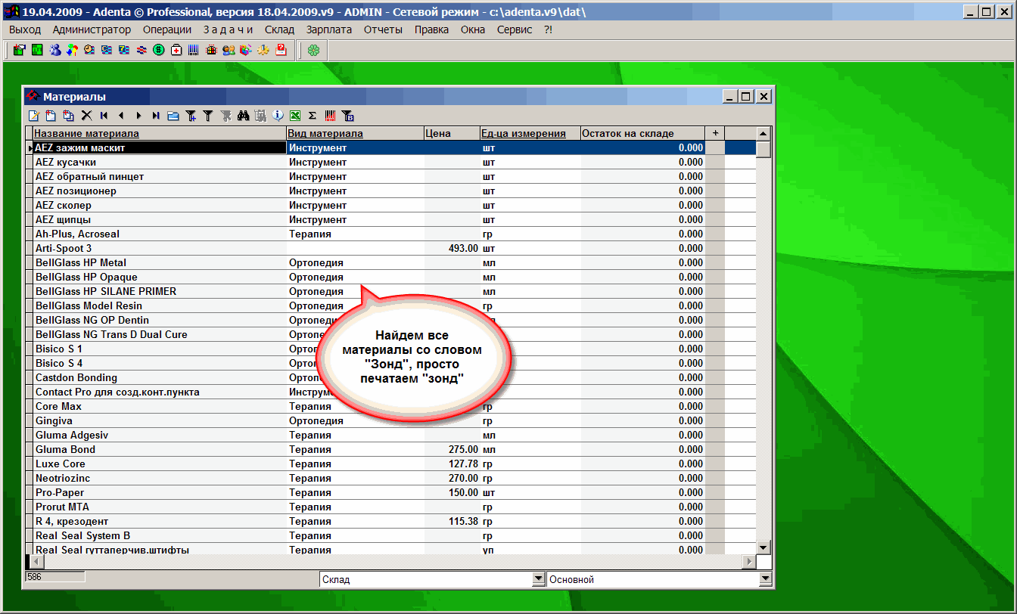Open the Основной dropdown at bottom
This screenshot has width=1017, height=614.
pyautogui.click(x=765, y=580)
